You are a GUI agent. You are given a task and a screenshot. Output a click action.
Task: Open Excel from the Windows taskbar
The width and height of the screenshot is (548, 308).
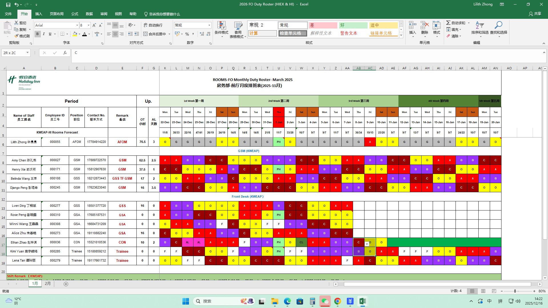pyautogui.click(x=362, y=301)
